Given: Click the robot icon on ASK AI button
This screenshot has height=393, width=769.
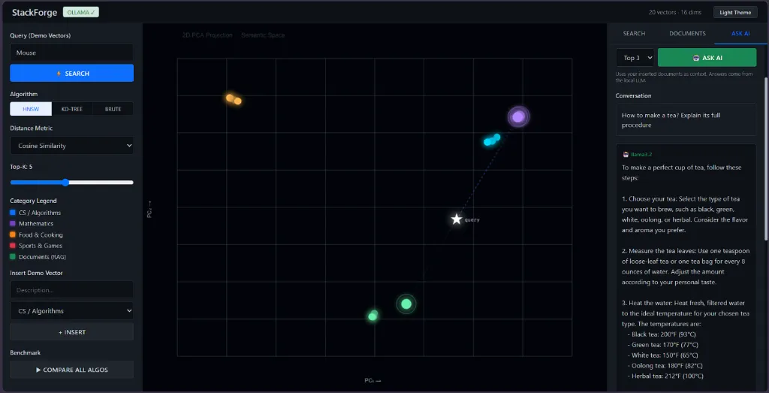Looking at the screenshot, I should (x=696, y=58).
